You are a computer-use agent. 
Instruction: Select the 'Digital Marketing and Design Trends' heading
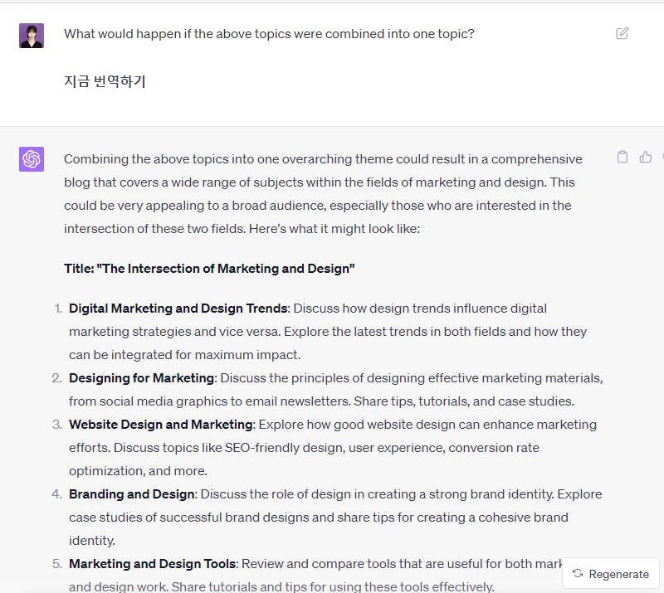click(178, 309)
